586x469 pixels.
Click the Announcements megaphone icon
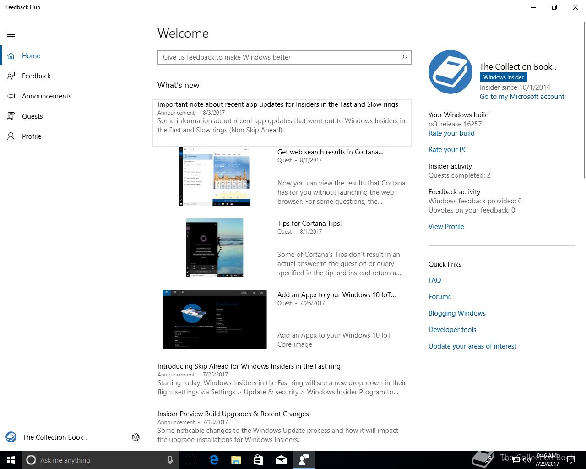(x=11, y=96)
